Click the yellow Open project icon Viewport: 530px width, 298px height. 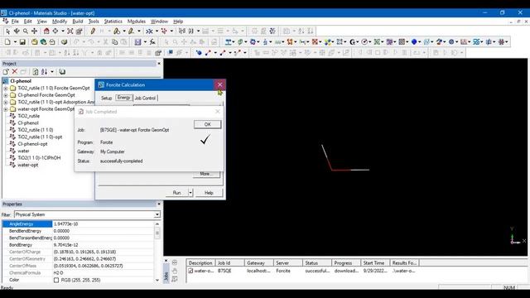click(34, 42)
